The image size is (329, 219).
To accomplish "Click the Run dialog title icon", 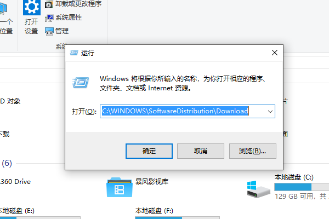I will [x=74, y=53].
